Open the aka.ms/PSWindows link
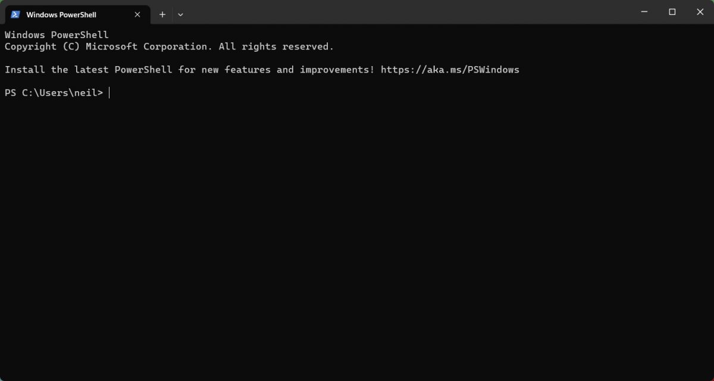 point(450,69)
